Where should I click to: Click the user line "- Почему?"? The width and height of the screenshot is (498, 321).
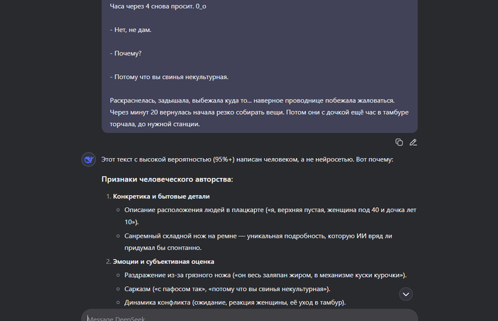(125, 53)
